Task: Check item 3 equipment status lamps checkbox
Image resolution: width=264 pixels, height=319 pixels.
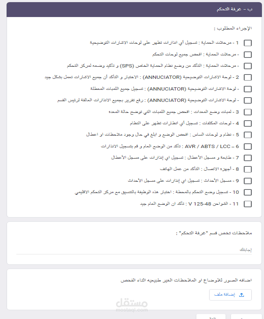Action: point(248,112)
